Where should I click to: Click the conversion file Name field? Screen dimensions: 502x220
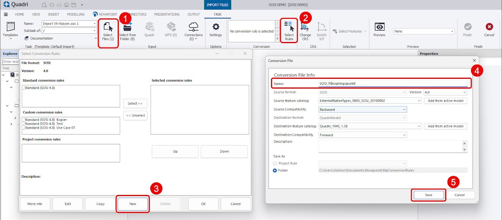pos(393,83)
